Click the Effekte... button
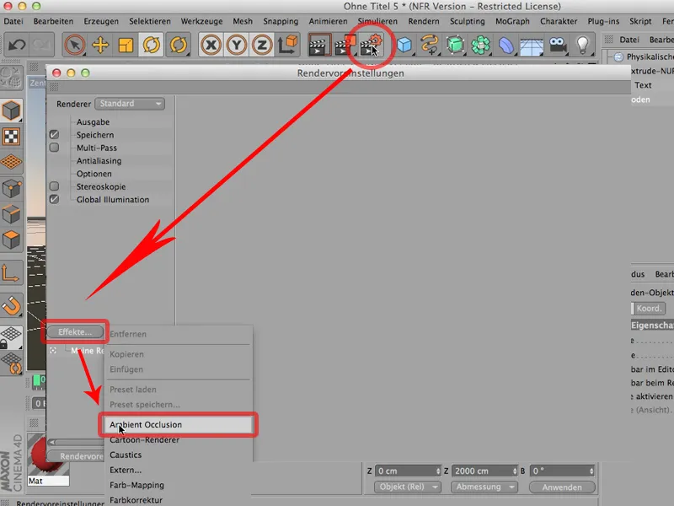674x506 pixels. point(75,331)
